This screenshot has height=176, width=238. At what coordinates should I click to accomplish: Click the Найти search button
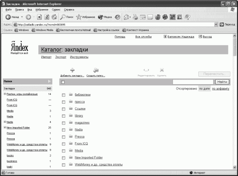tap(222, 82)
